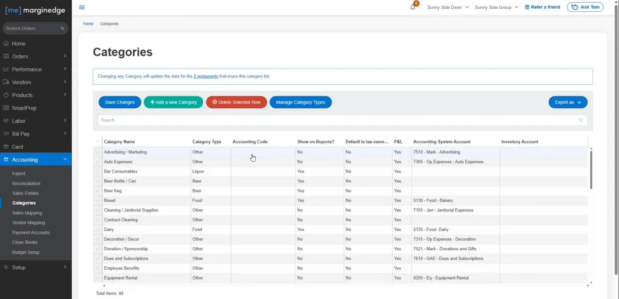Click Save Changes button
This screenshot has width=619, height=299.
pyautogui.click(x=120, y=102)
